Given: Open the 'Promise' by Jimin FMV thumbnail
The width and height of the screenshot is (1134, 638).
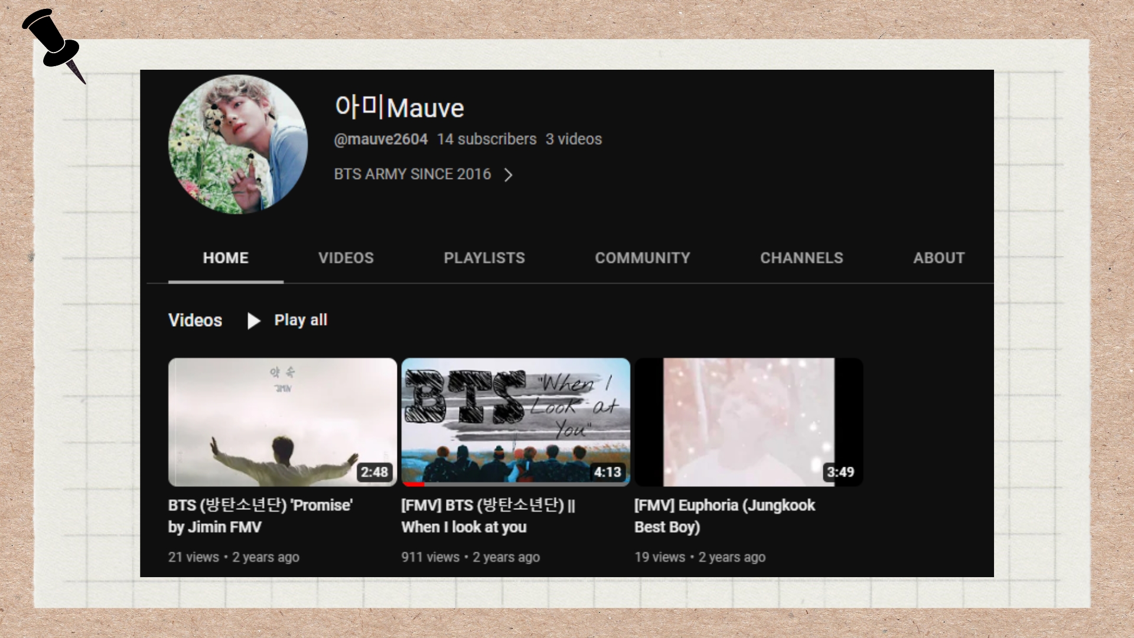Looking at the screenshot, I should [282, 422].
